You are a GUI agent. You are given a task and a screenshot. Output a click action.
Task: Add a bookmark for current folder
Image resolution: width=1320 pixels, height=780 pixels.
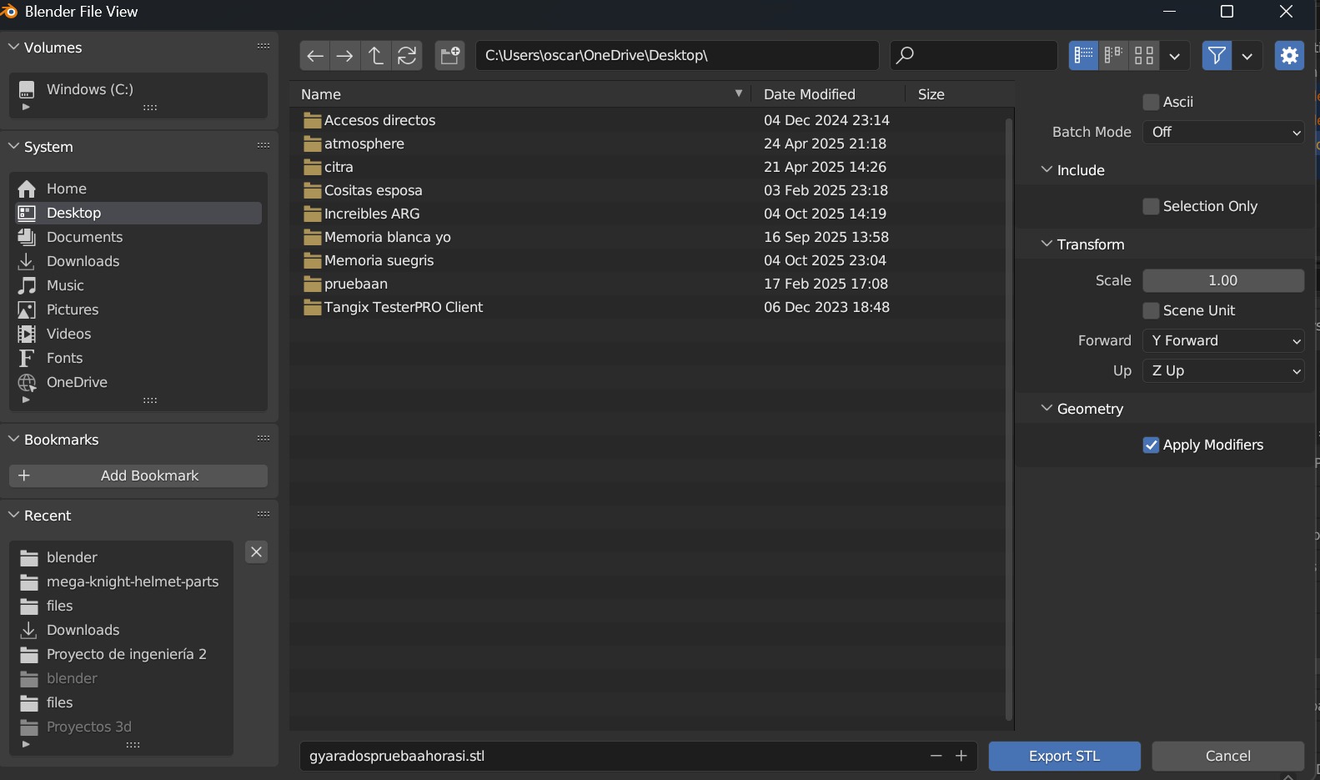[x=138, y=476]
